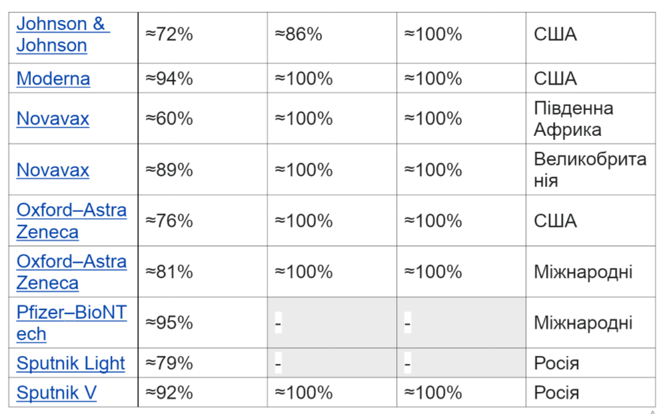Select the ≈76% Oxford–AstraZeneca cell
659x414 pixels.
click(x=169, y=220)
